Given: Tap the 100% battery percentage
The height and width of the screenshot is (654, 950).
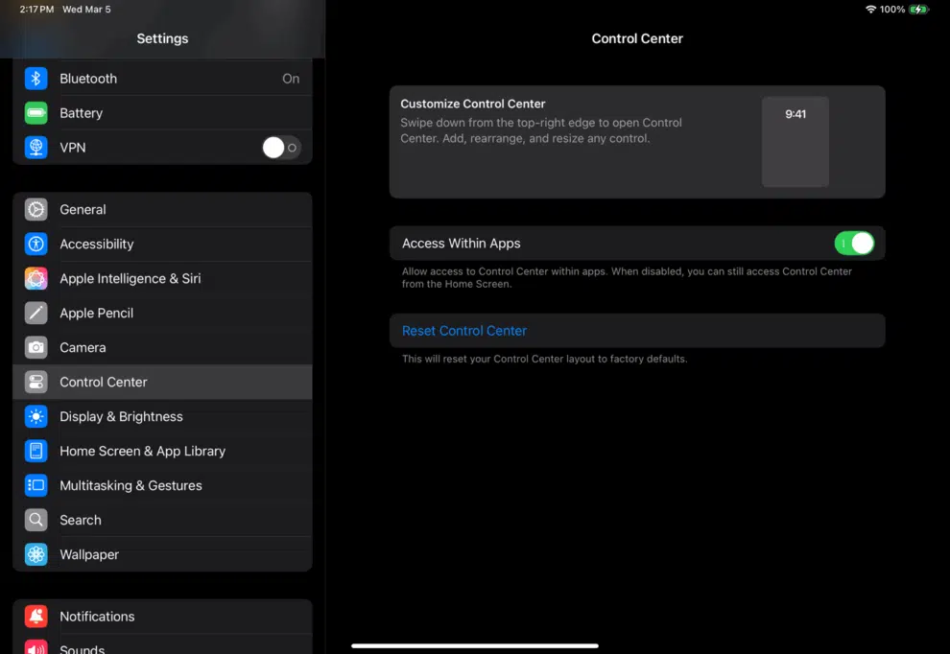Looking at the screenshot, I should [x=891, y=9].
